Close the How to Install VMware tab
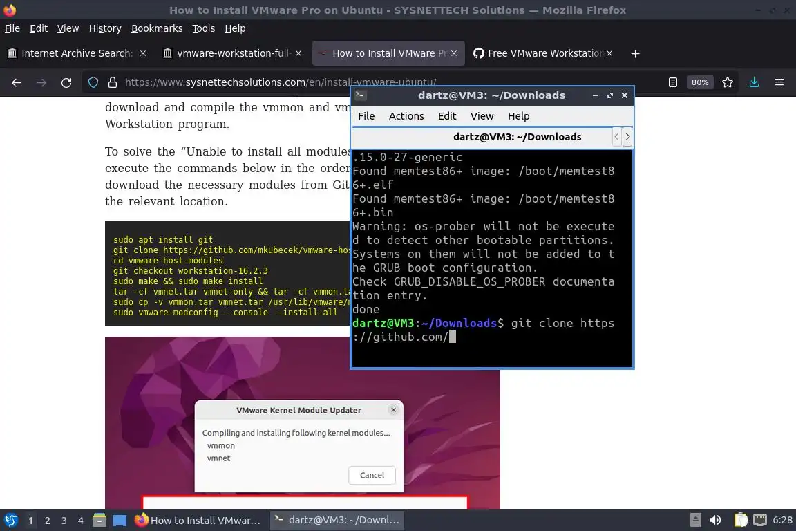The height and width of the screenshot is (531, 796). point(454,53)
